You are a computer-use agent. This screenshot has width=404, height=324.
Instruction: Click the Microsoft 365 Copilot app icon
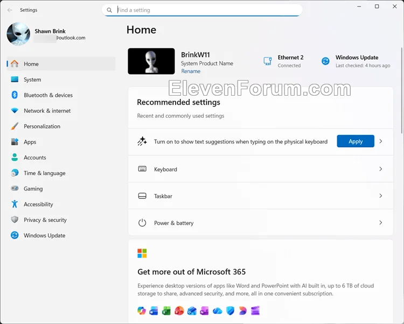(x=142, y=311)
